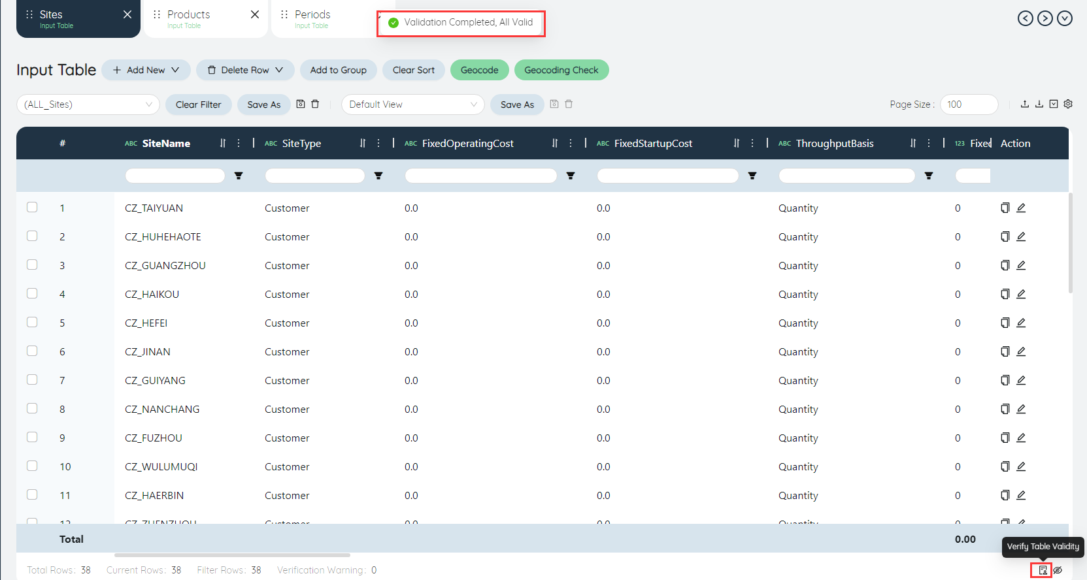Sort by the SiteName column
Screen dimensions: 1087x580
point(223,143)
